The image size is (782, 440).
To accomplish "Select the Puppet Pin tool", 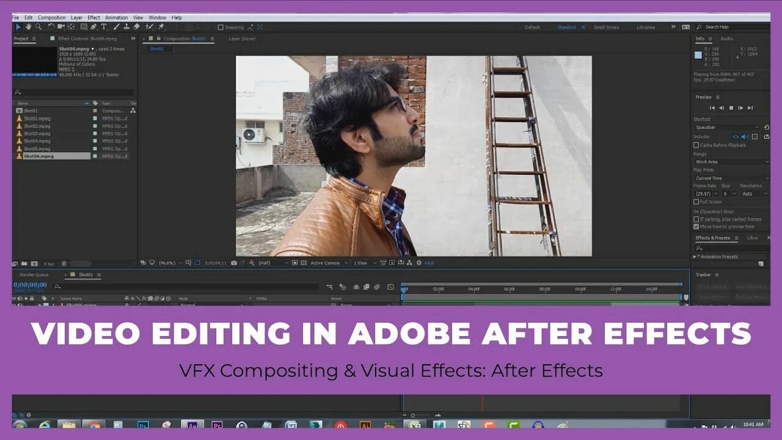I will point(161,27).
